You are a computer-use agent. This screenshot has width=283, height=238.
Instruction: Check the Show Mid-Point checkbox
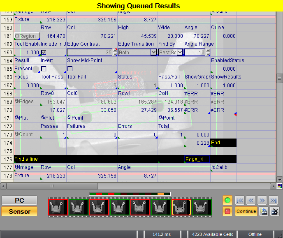pyautogui.click(x=70, y=69)
